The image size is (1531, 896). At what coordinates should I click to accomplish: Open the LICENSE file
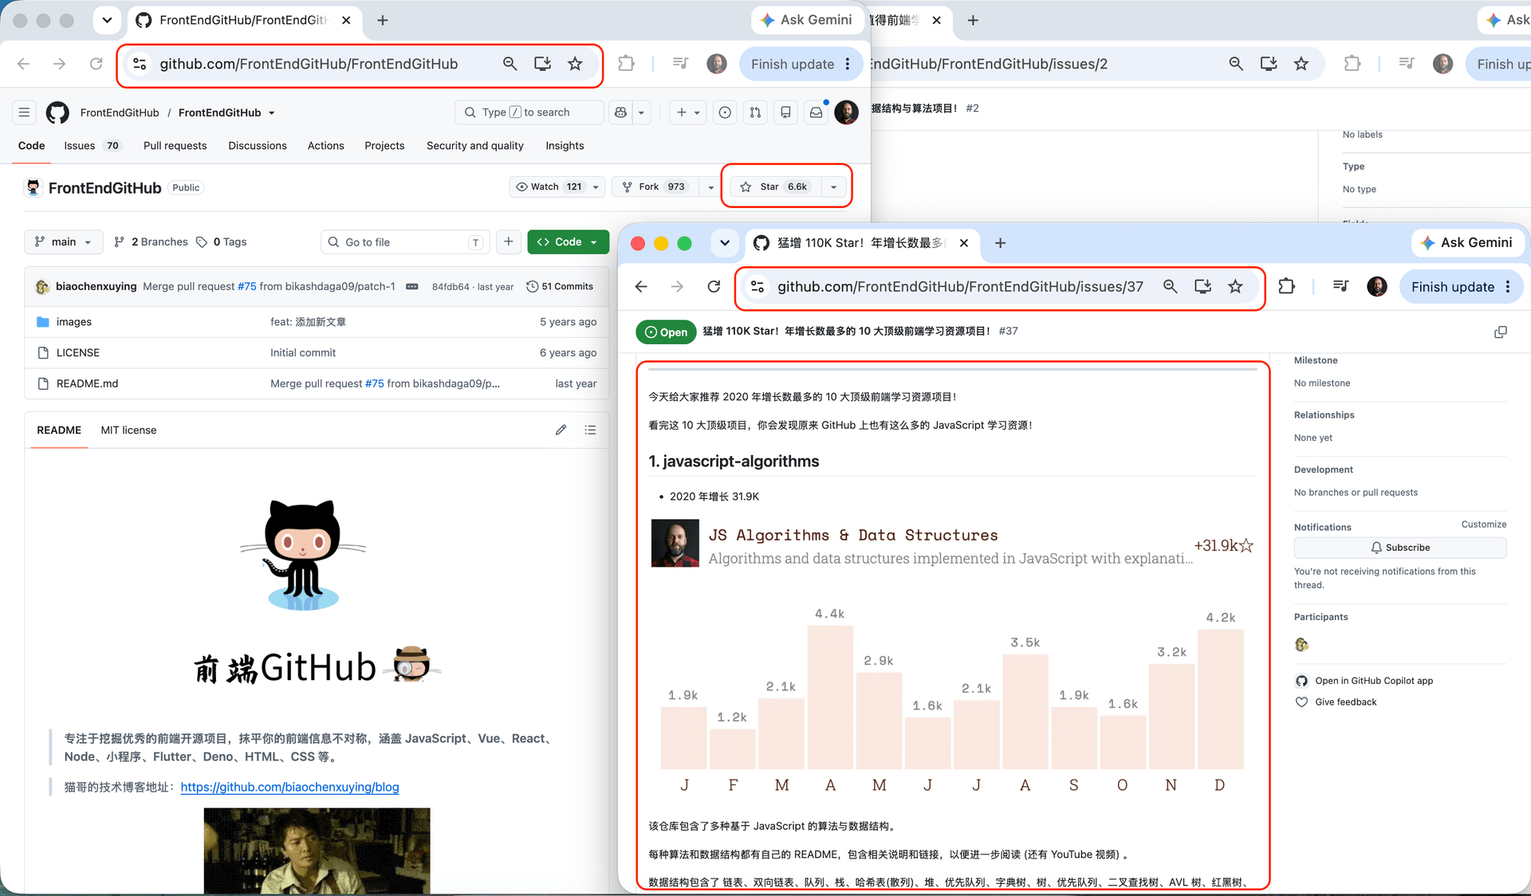point(77,352)
